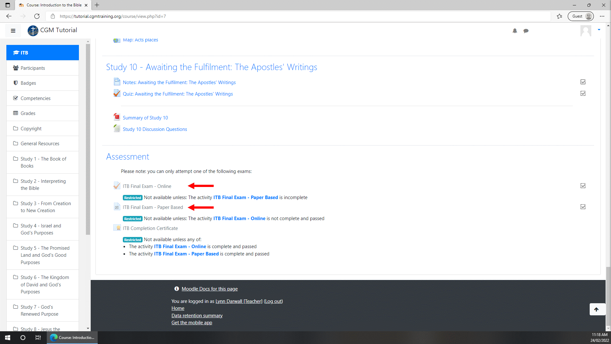
Task: Click the Study 10 Discussion Questions icon
Action: tap(117, 129)
